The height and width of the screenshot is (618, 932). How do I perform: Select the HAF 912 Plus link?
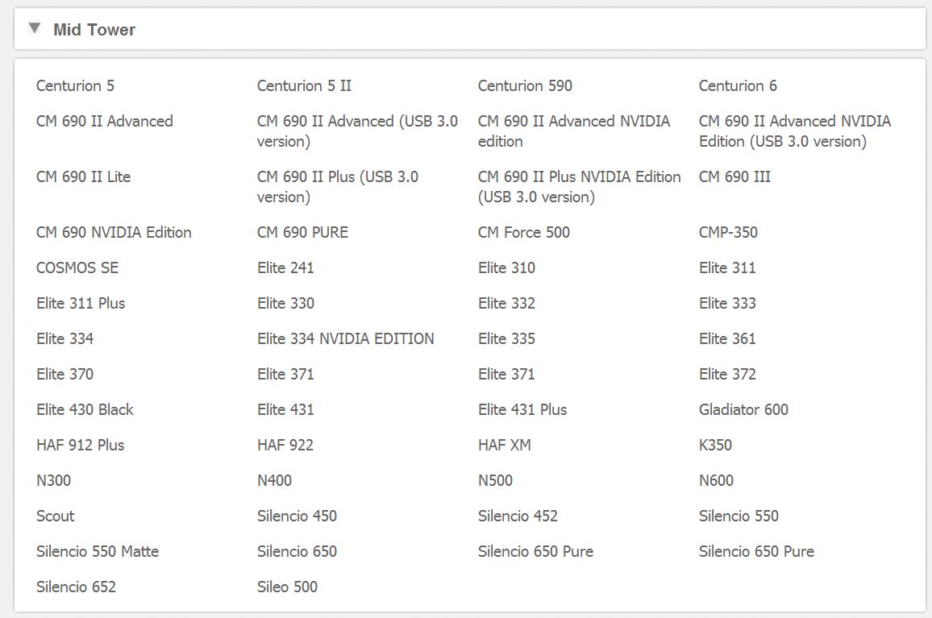tap(80, 445)
